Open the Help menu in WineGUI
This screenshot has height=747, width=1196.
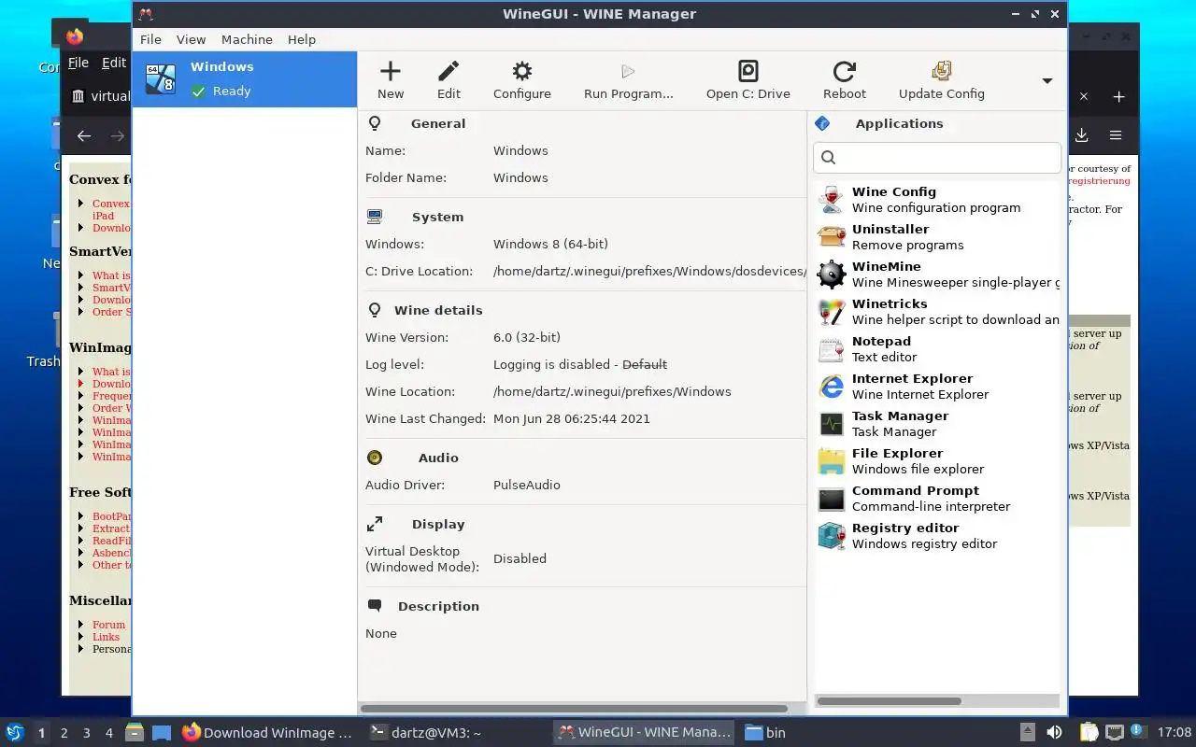(x=302, y=39)
